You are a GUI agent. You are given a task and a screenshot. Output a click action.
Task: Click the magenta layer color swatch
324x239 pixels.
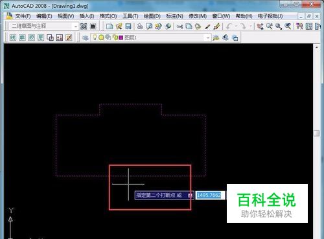pyautogui.click(x=121, y=38)
